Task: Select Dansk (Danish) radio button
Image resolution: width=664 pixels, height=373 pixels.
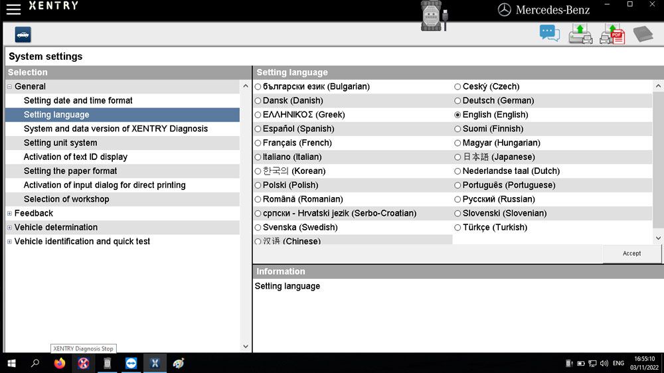Action: click(258, 101)
